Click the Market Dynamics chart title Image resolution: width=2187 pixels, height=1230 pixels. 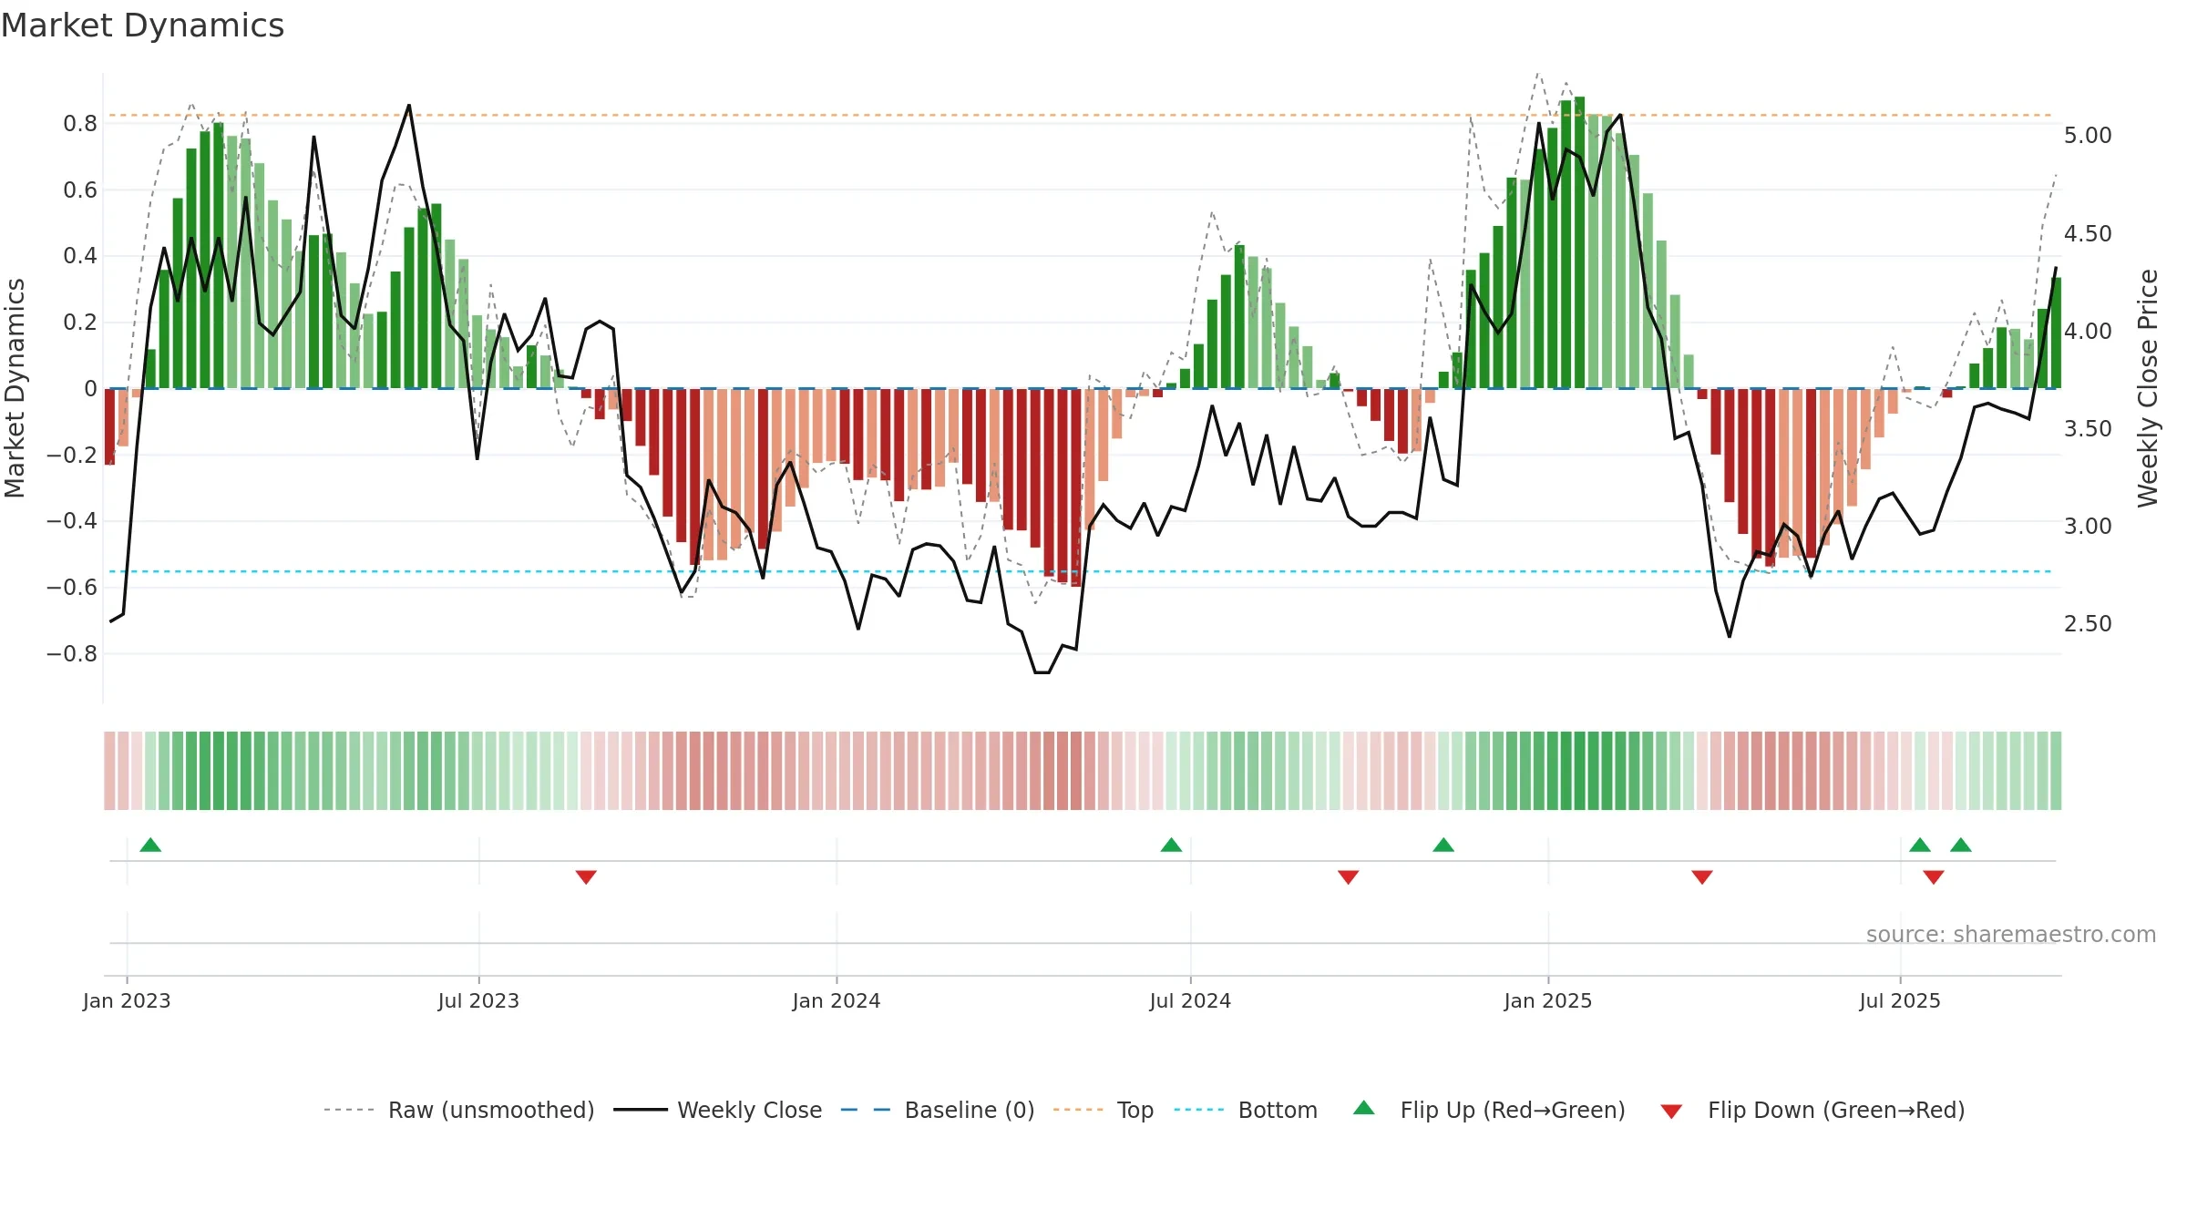(142, 26)
